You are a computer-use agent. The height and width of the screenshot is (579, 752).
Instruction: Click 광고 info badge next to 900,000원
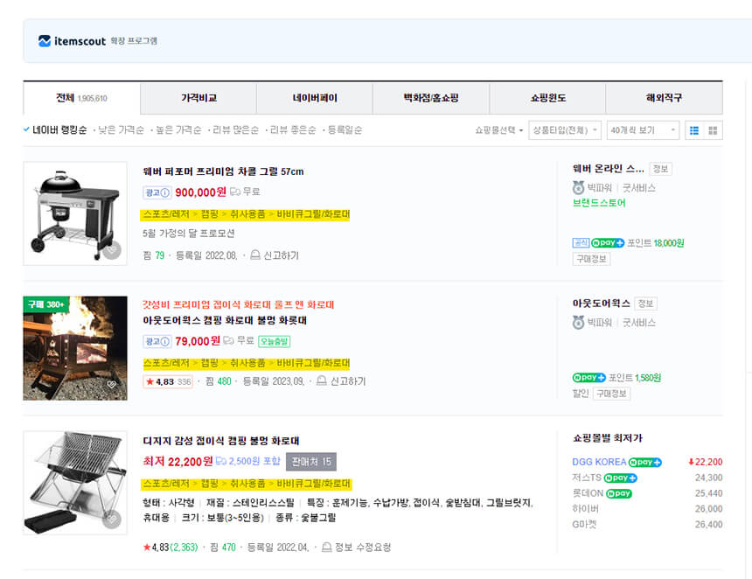tap(157, 192)
